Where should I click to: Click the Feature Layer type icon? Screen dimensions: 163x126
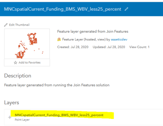(x=59, y=39)
